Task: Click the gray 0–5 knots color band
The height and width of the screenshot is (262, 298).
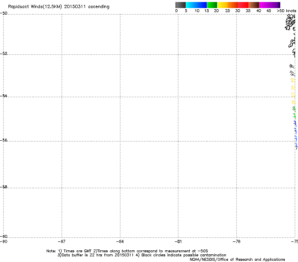Action: click(x=180, y=5)
